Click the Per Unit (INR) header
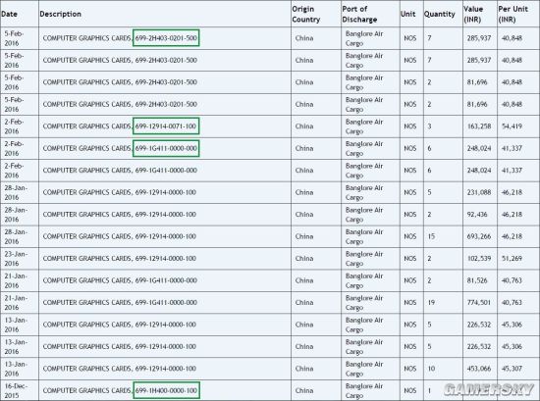Screen dimensions: 540x401 [513, 14]
